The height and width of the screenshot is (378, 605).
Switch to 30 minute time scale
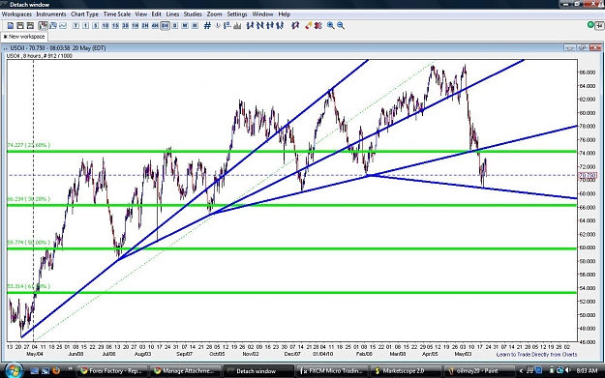pos(126,26)
